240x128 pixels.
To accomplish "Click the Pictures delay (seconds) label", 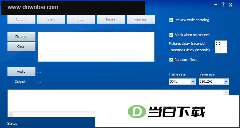I will (187, 43).
